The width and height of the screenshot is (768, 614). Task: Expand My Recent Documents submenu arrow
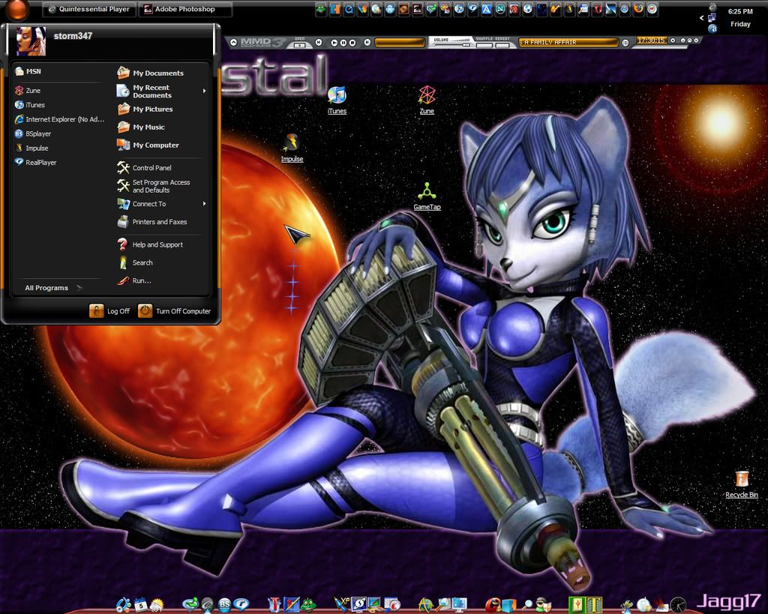click(204, 91)
